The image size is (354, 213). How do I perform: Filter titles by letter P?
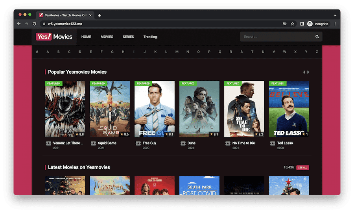[209, 52]
